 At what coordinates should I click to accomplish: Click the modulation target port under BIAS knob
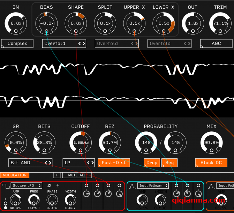coord(47,31)
